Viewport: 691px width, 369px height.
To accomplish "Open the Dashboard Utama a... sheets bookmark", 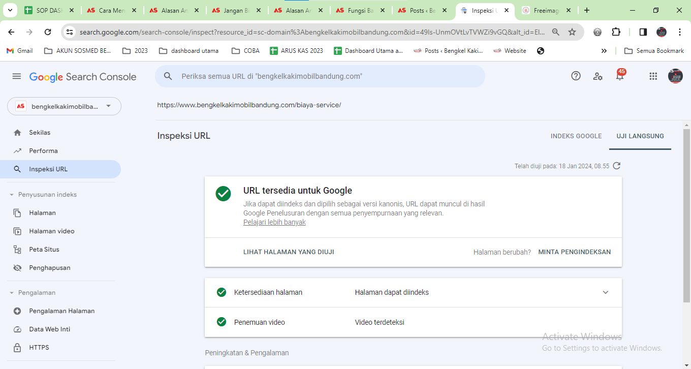I will tap(368, 51).
